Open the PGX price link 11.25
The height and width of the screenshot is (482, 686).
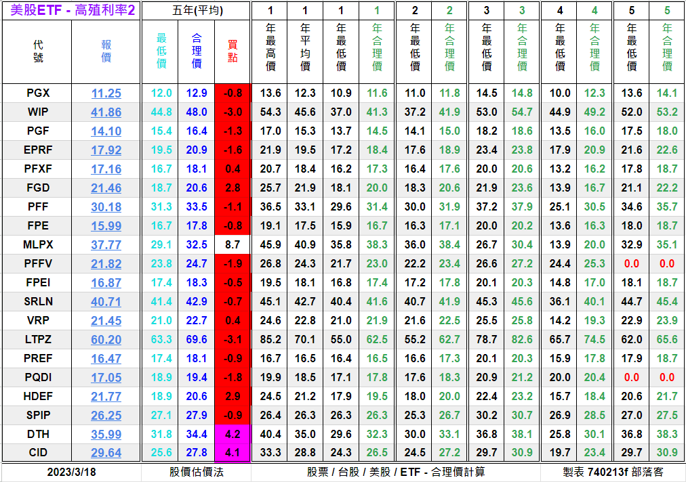[x=106, y=93]
